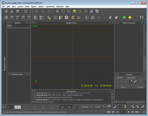Image resolution: width=148 pixels, height=116 pixels.
Task: Open the File menu
Action: (4, 7)
